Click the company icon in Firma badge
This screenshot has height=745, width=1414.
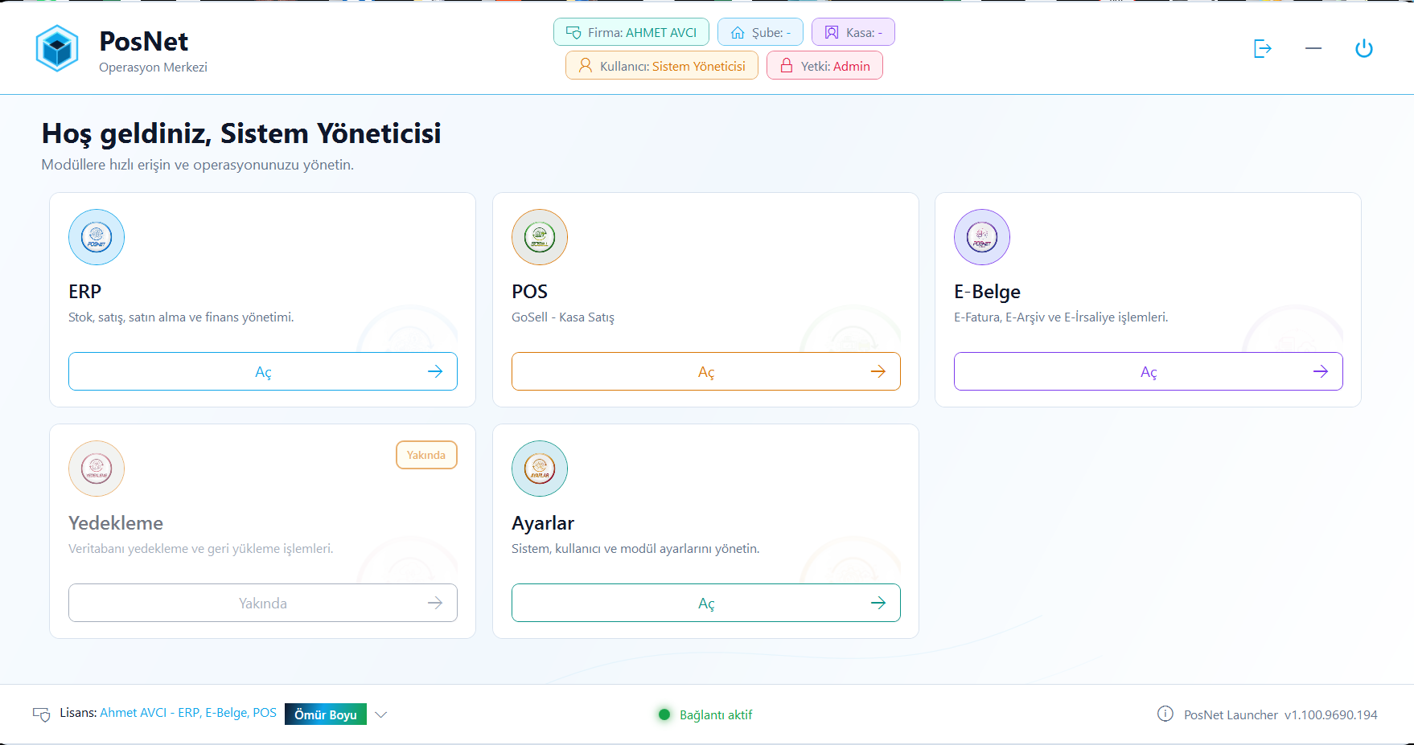(573, 33)
